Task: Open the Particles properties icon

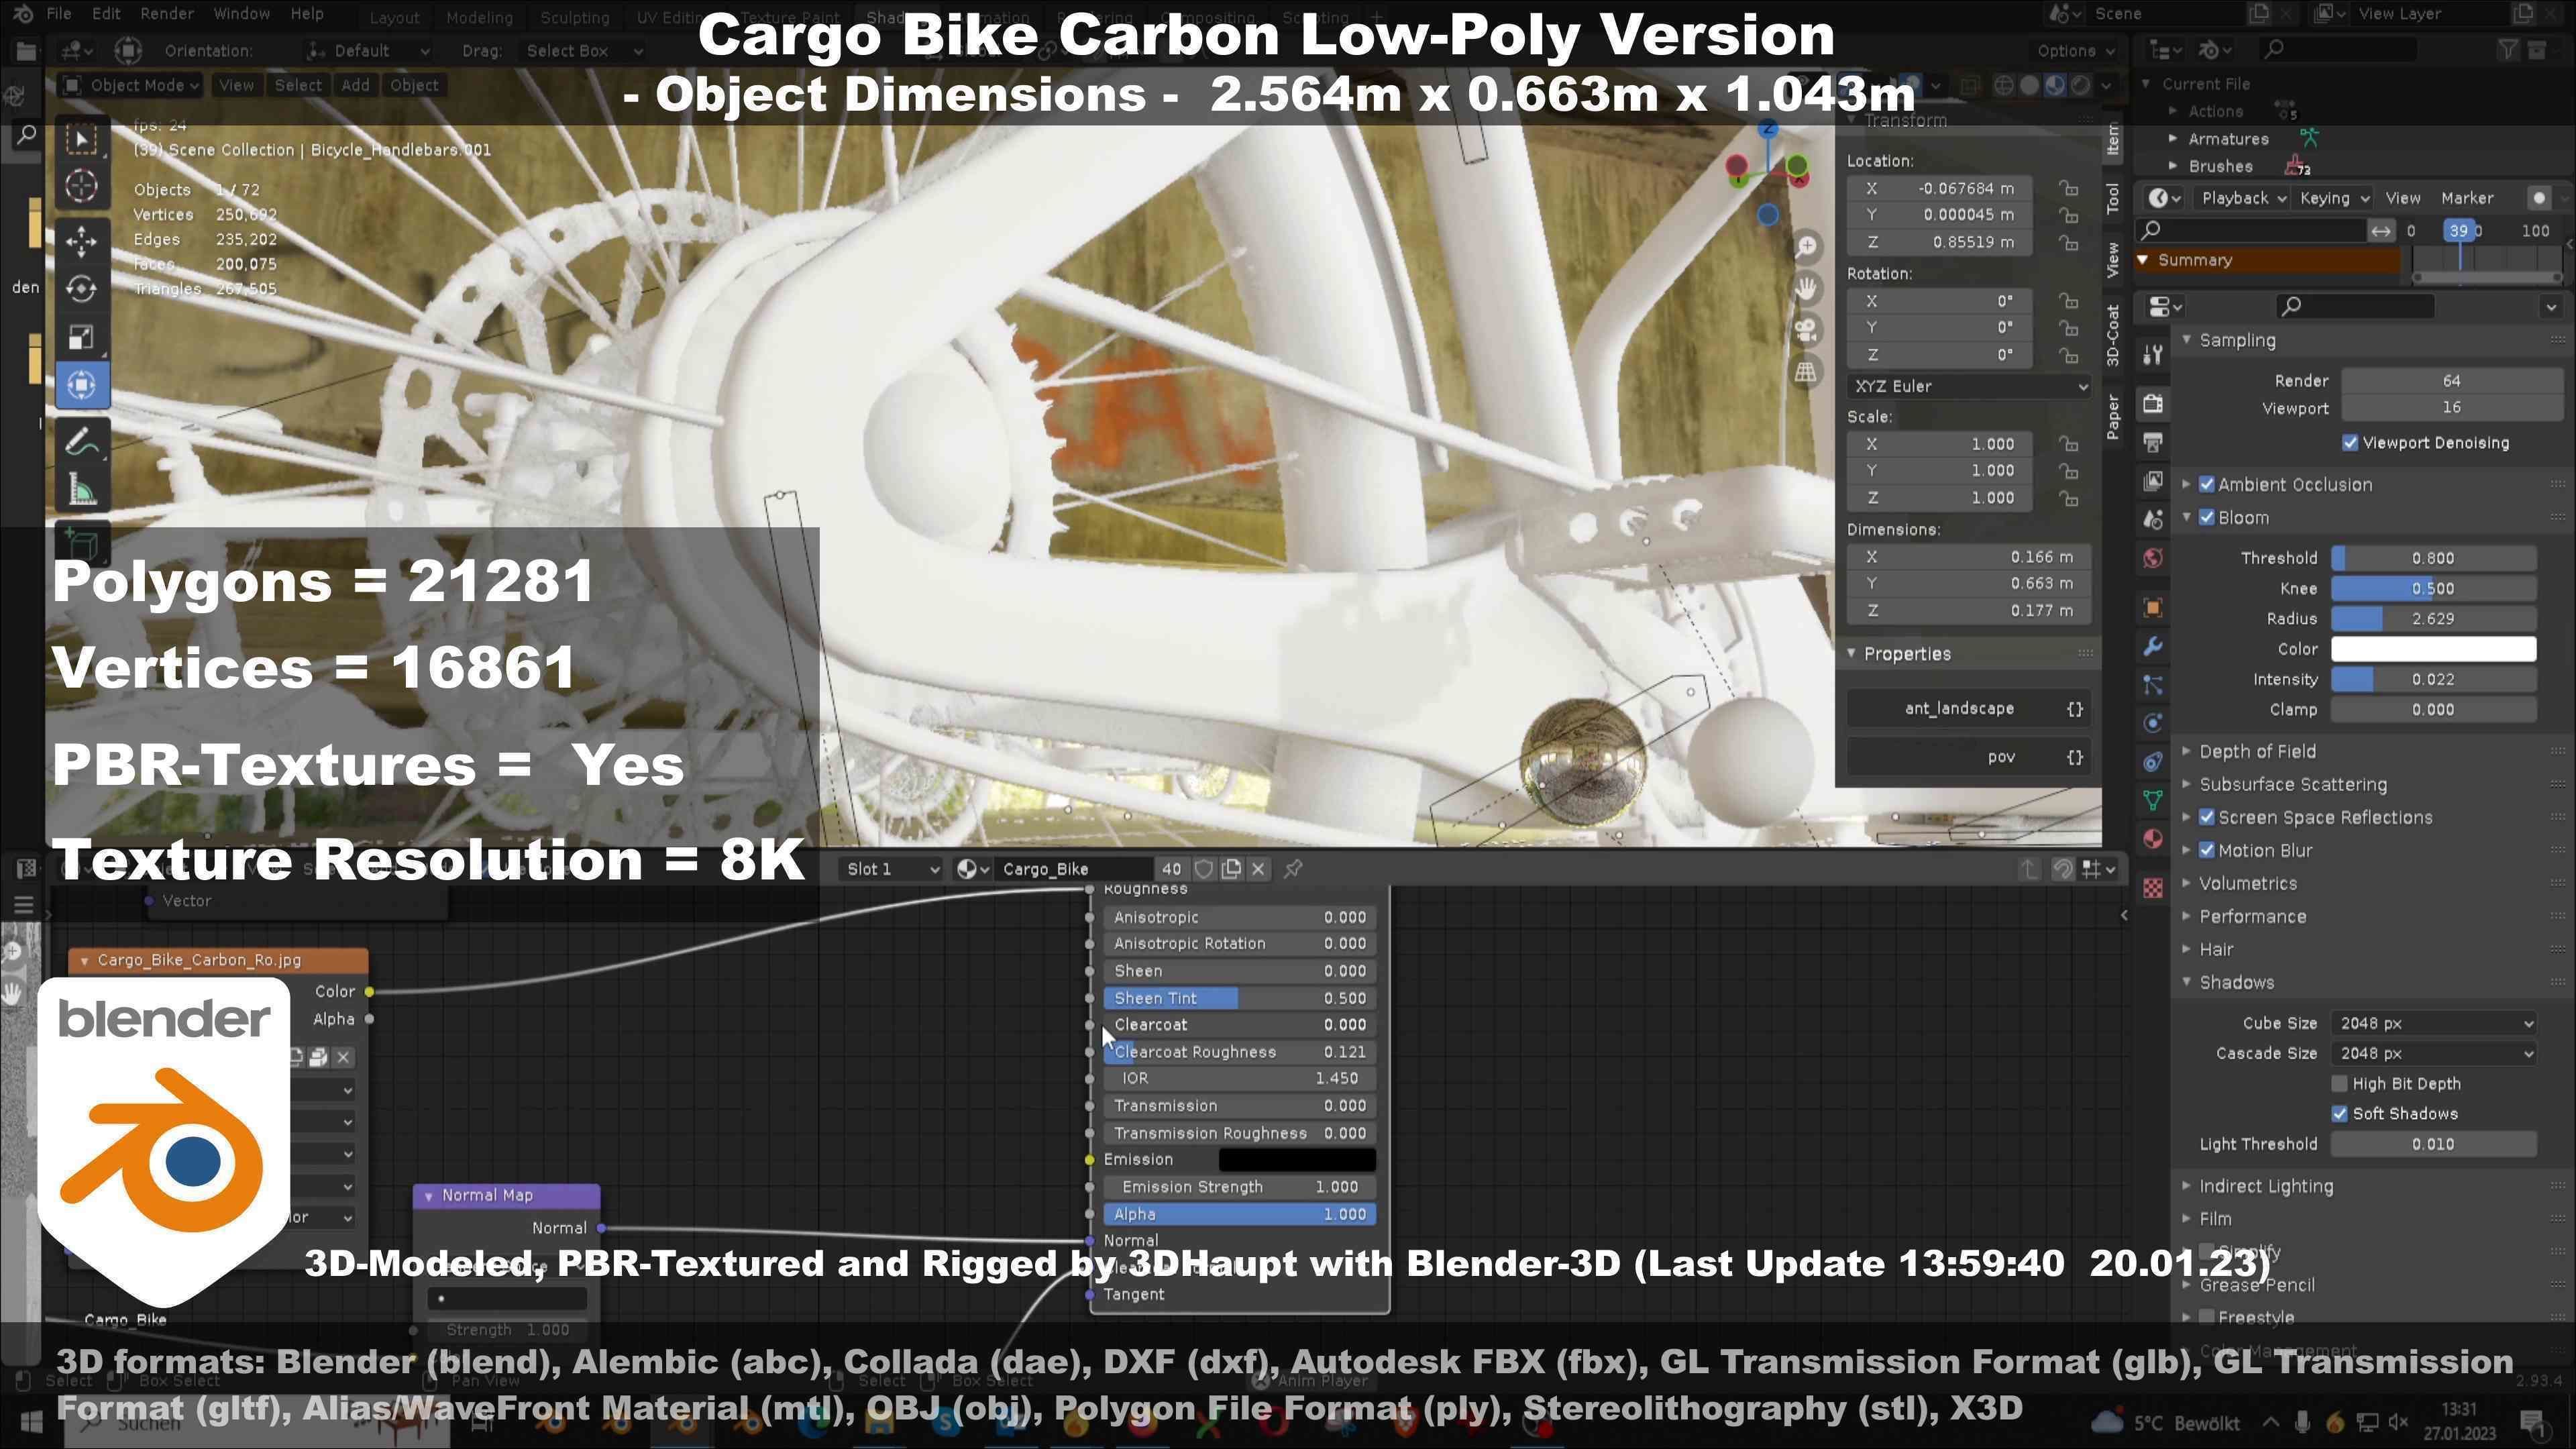Action: click(2153, 685)
